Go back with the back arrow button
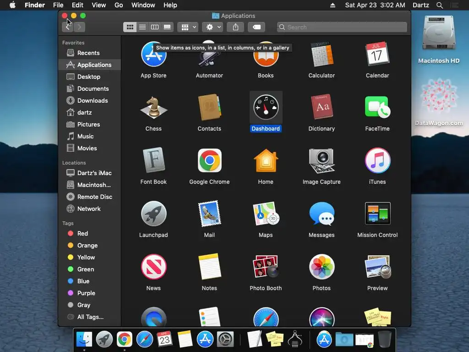Image resolution: width=469 pixels, height=352 pixels. tap(68, 27)
